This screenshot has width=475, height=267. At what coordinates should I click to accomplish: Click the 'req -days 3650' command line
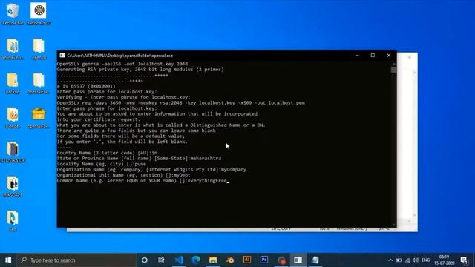(180, 103)
